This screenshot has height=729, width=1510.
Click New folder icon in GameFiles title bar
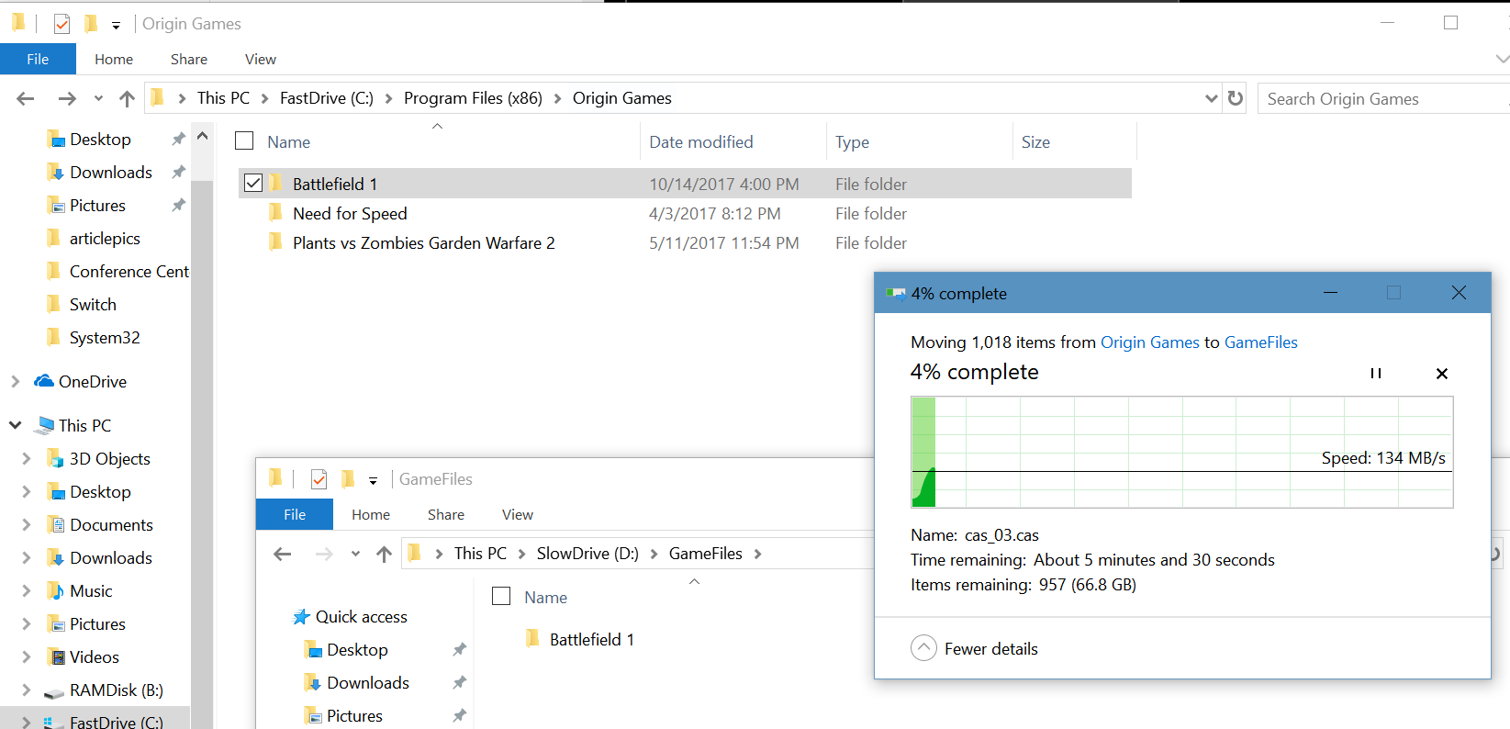[x=347, y=478]
